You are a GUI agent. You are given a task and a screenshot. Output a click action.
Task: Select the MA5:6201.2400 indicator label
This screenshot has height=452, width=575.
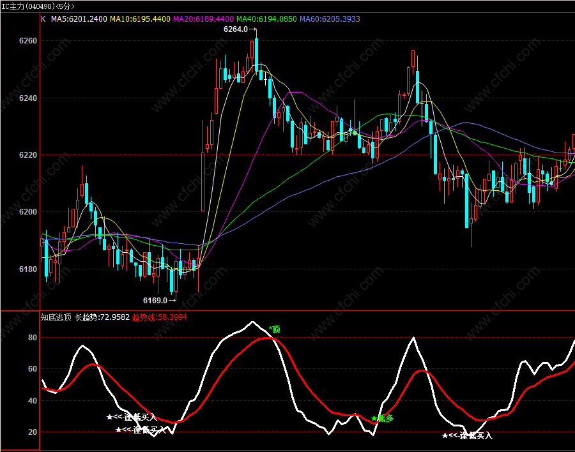[79, 19]
